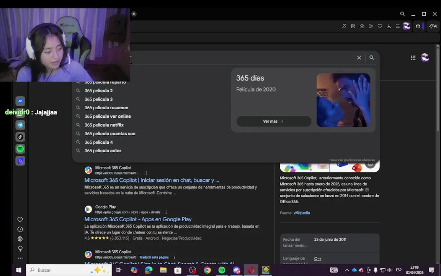Viewport: 441px width, 276px height.
Task: Click "Denunciar predicciones ofensivas" link
Action: [352, 160]
